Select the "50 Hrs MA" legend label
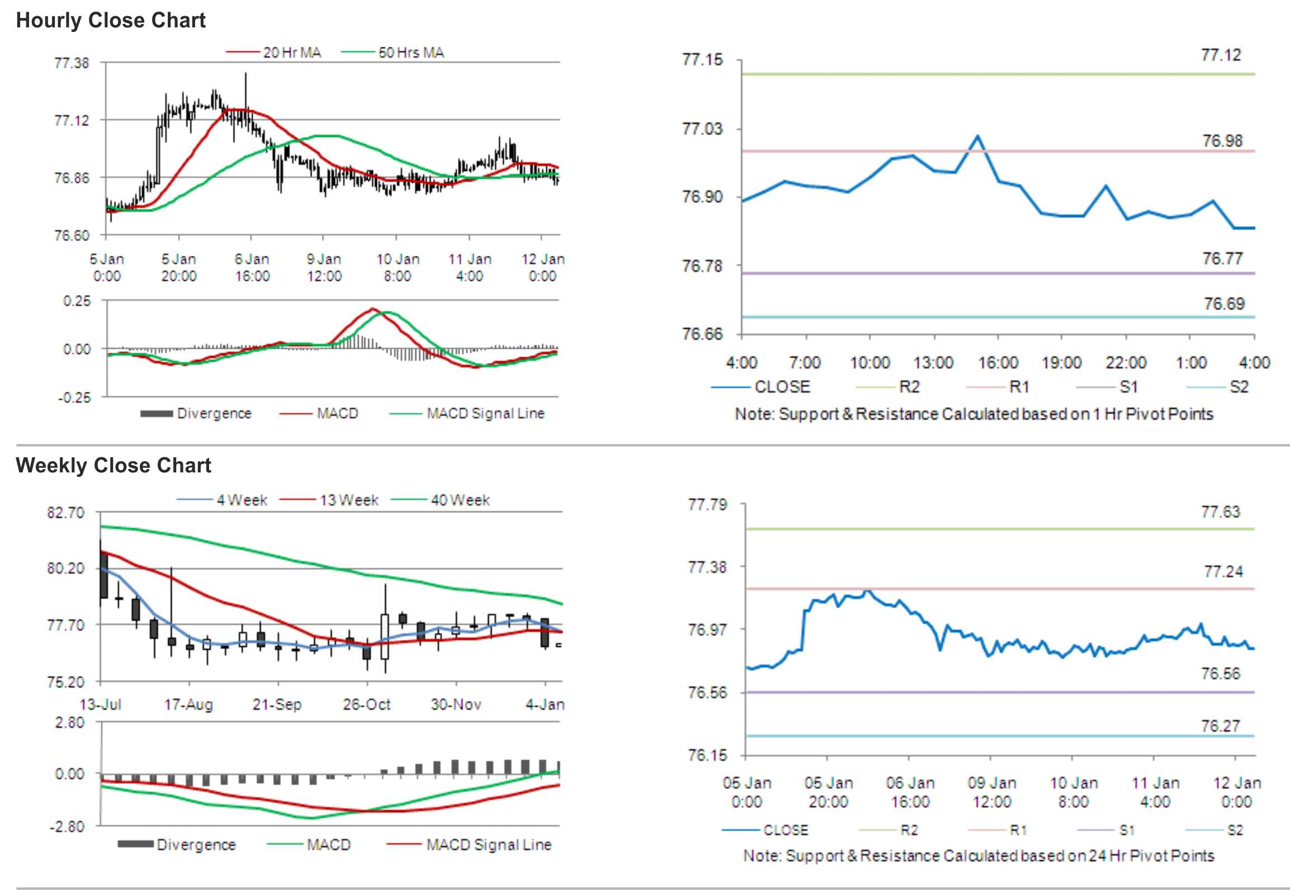This screenshot has width=1290, height=890. pyautogui.click(x=411, y=53)
